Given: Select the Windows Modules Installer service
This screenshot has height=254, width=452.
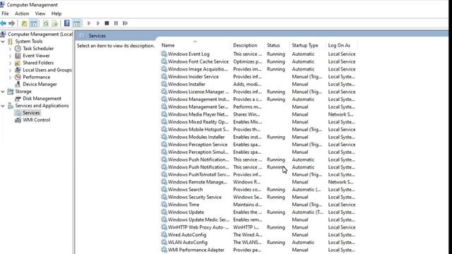Looking at the screenshot, I should tap(196, 137).
